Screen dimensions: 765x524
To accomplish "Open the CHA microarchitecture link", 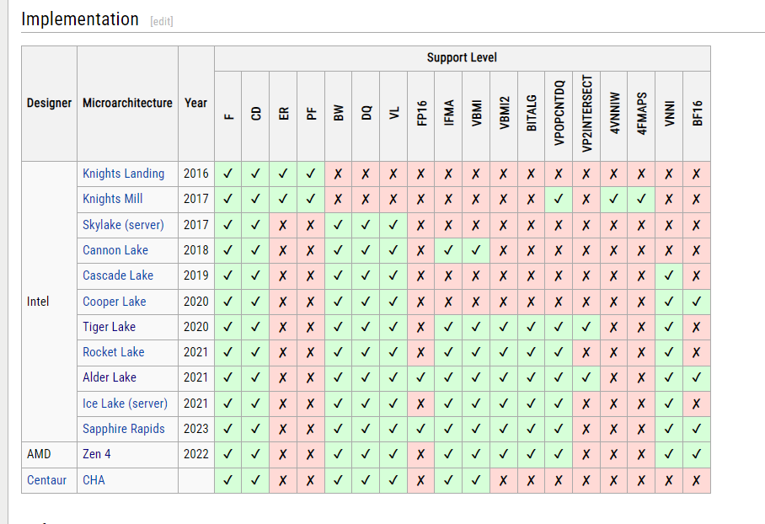I will point(94,480).
